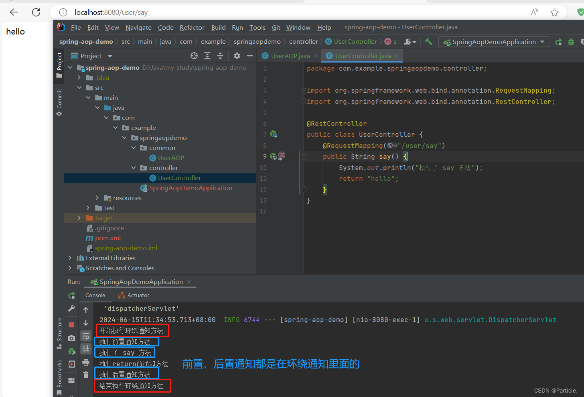Image resolution: width=584 pixels, height=397 pixels.
Task: Click the springaopdemo breadcrumb
Action: [x=257, y=42]
